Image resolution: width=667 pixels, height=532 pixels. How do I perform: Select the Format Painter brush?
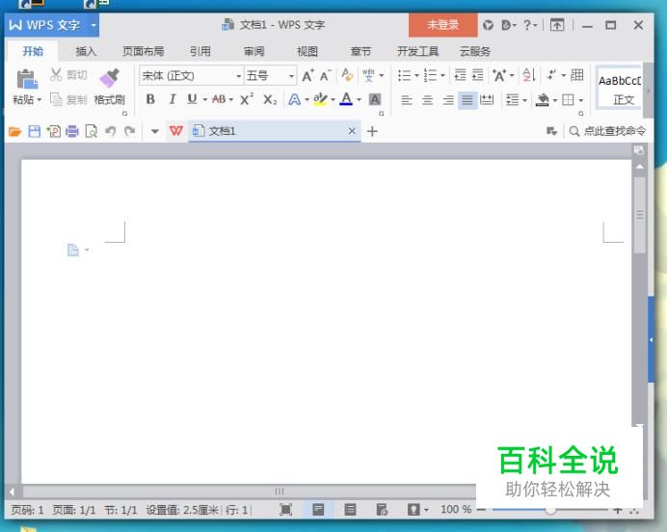(109, 78)
